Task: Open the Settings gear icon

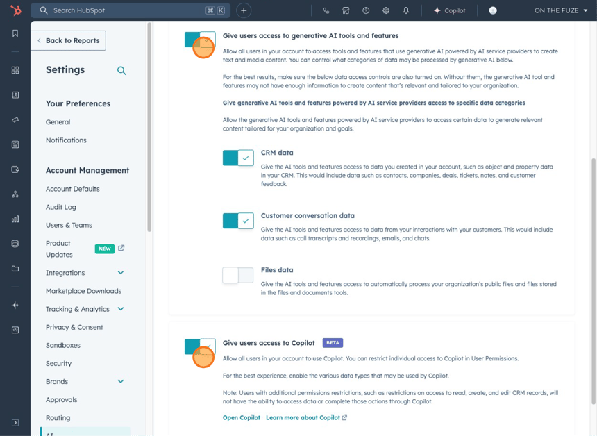Action: click(x=386, y=10)
